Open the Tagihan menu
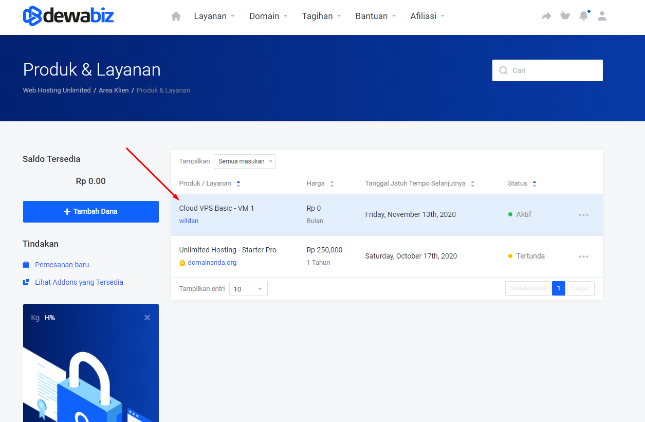 pyautogui.click(x=321, y=16)
